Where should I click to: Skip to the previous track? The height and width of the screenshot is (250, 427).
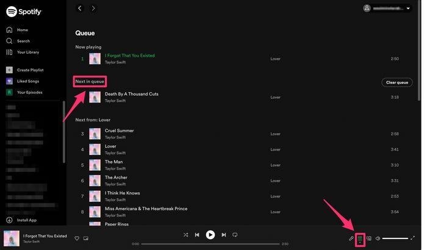(x=197, y=235)
